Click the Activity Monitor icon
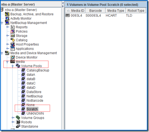 pos(7,18)
